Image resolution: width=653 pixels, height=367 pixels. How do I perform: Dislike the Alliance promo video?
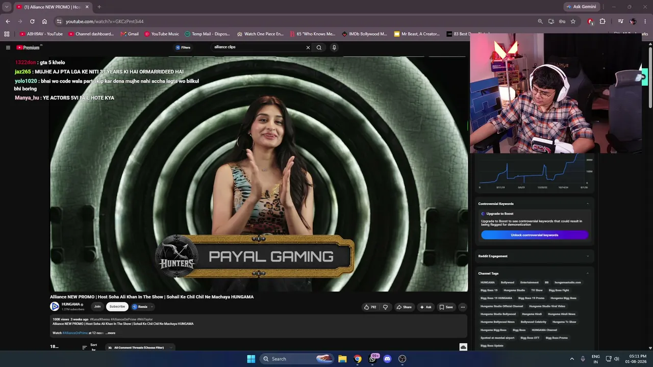pos(385,307)
